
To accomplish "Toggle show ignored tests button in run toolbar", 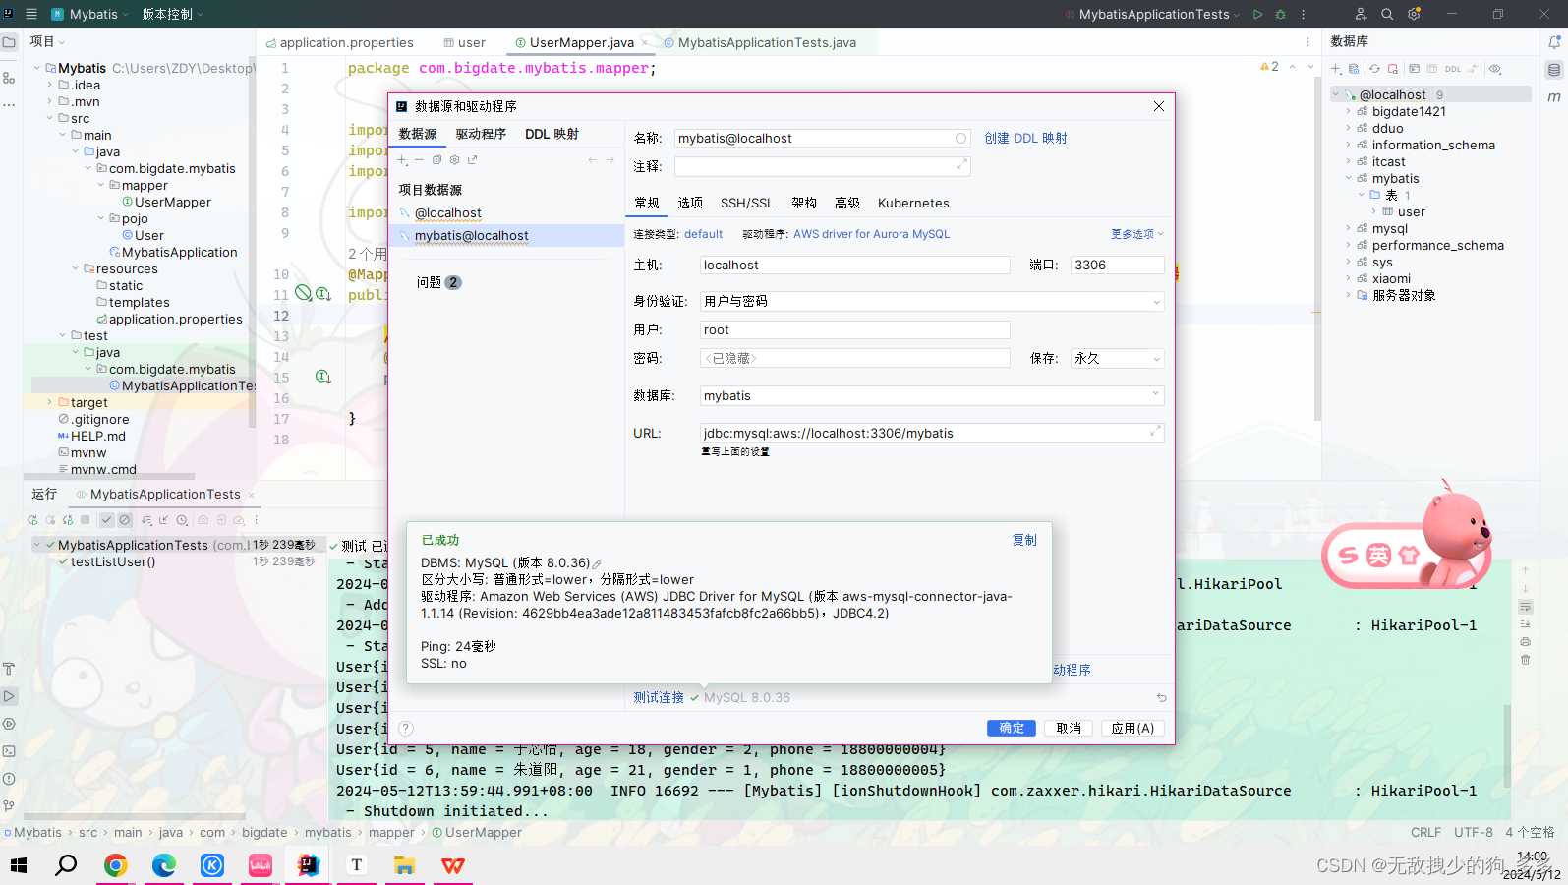I will (x=125, y=520).
